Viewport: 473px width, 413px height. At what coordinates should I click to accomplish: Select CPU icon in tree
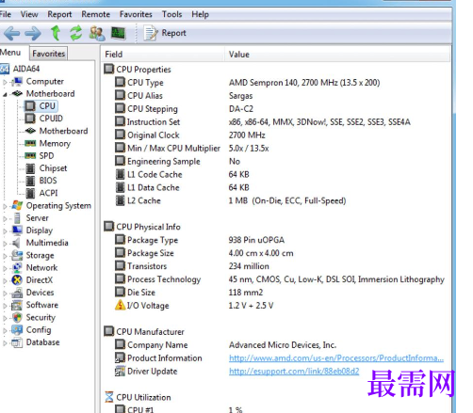(x=30, y=106)
